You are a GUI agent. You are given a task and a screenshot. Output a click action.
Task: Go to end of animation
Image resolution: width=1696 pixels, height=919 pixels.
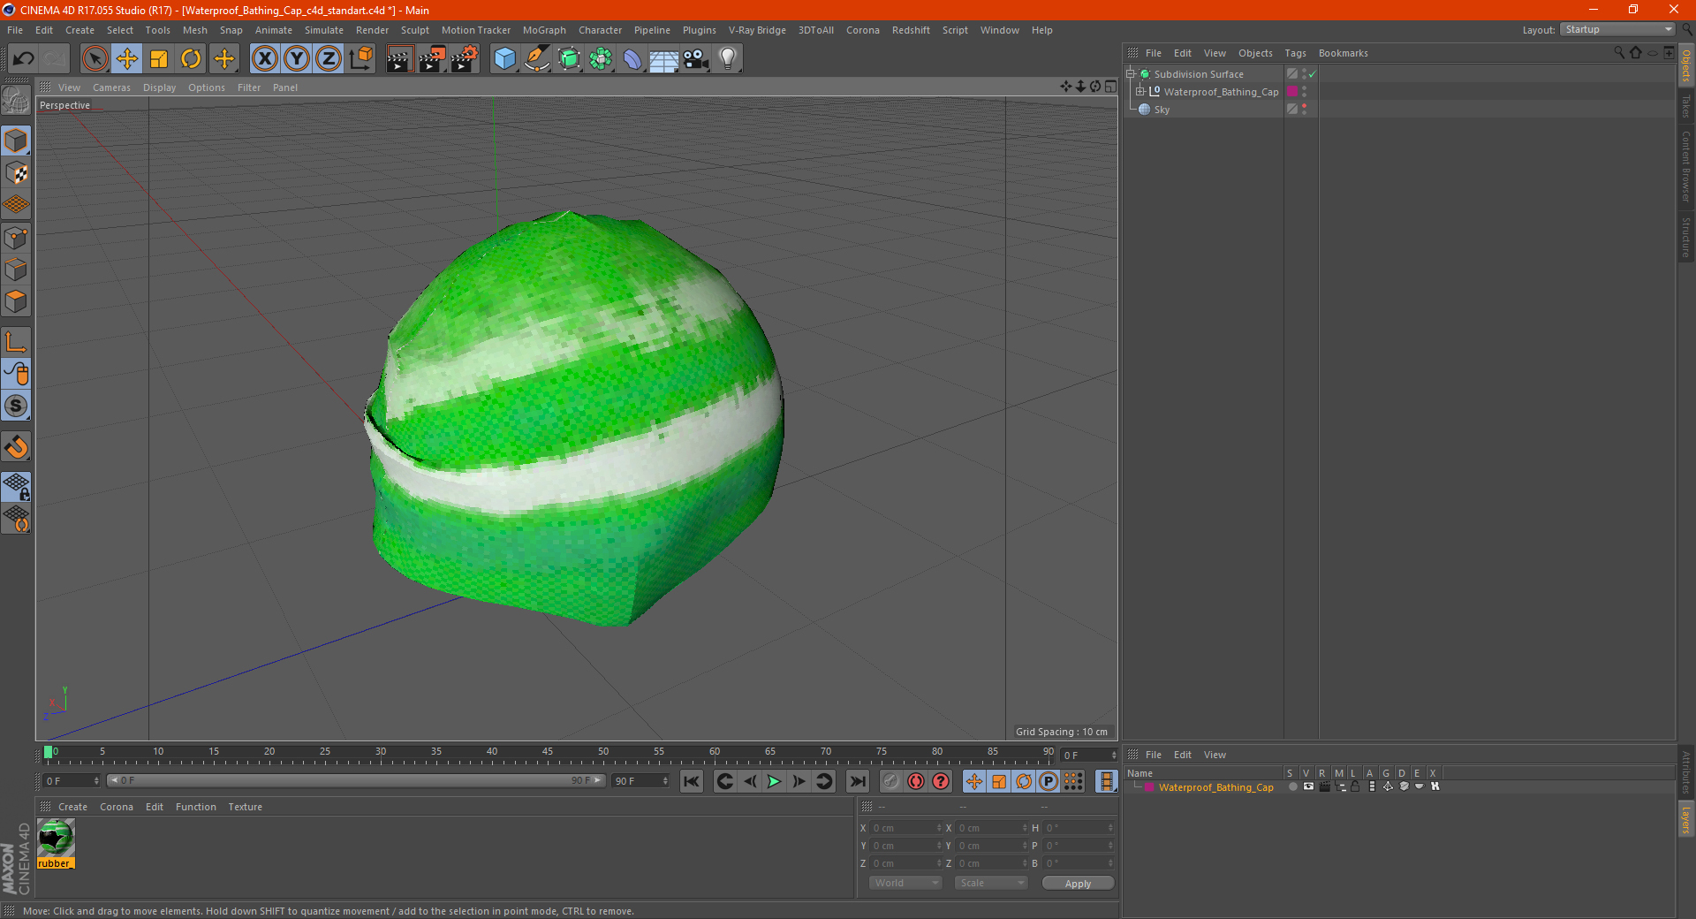(857, 781)
